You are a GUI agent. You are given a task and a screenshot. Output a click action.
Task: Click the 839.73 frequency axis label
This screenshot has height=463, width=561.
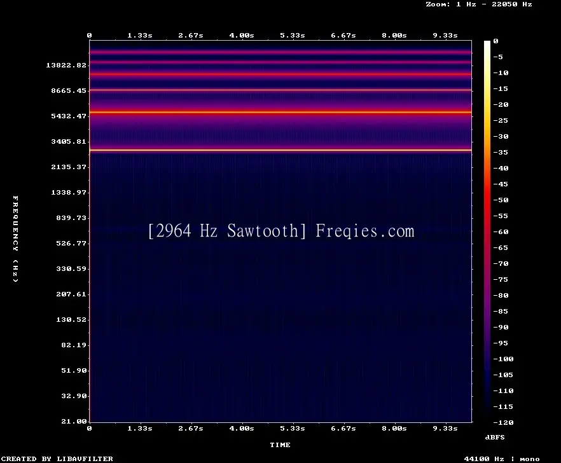71,218
